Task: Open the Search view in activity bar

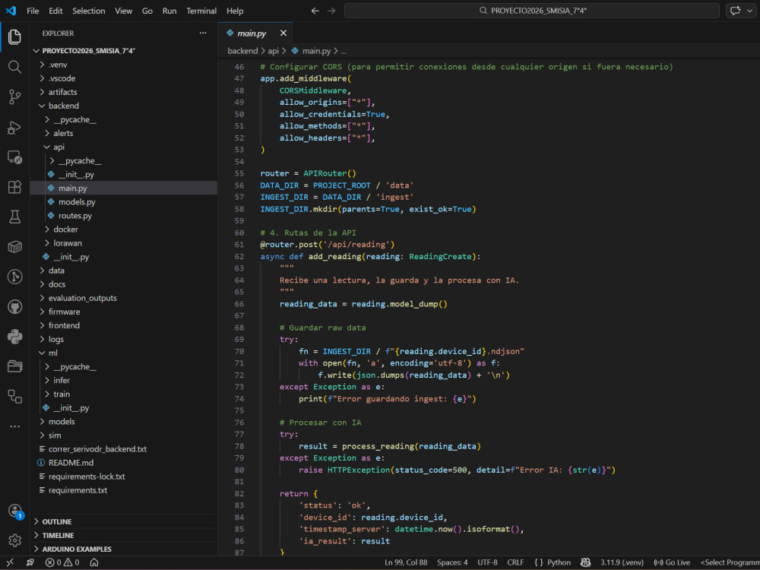Action: (x=14, y=66)
